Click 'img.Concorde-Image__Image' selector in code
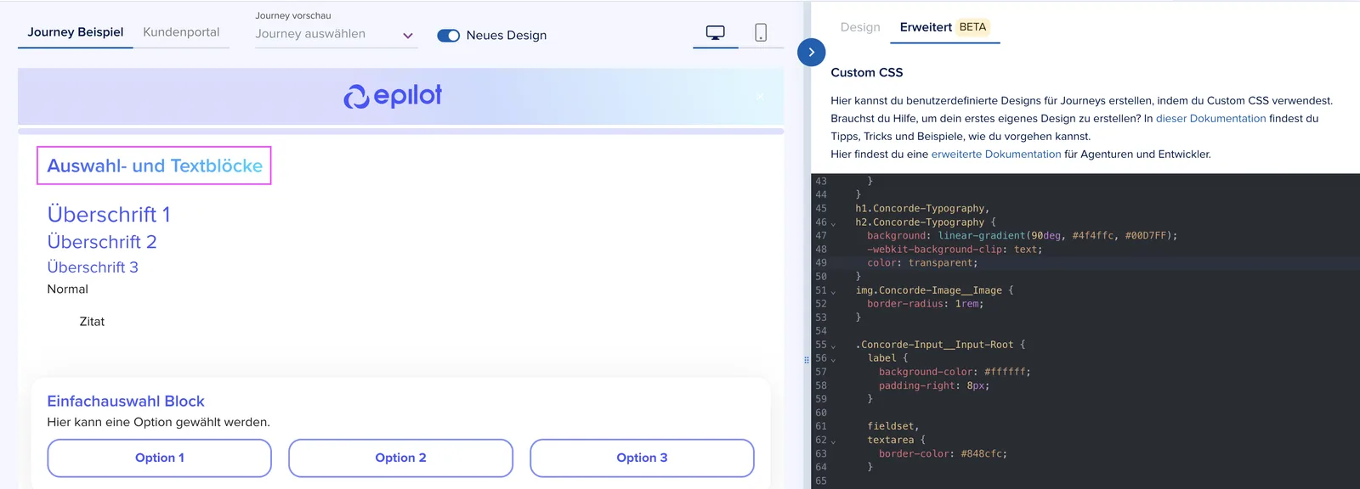 coord(928,290)
